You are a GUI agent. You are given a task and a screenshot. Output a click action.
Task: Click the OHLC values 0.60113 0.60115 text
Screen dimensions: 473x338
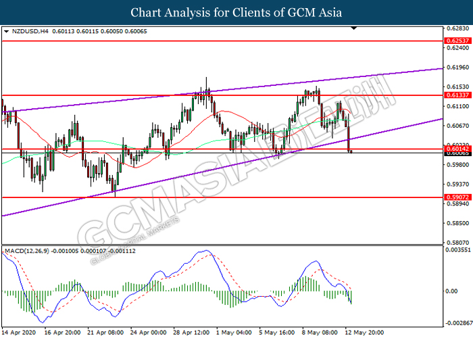pyautogui.click(x=76, y=31)
